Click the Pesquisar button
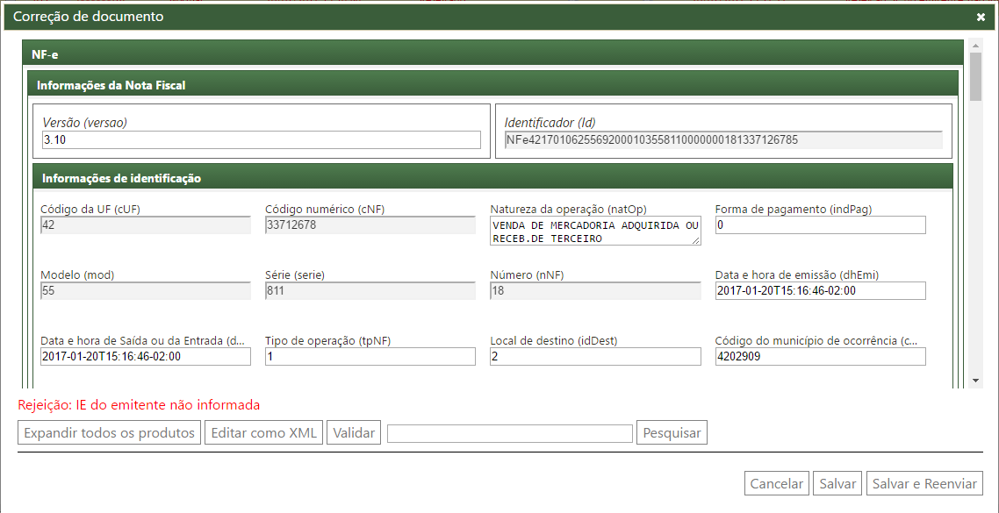The image size is (999, 513). pyautogui.click(x=672, y=433)
